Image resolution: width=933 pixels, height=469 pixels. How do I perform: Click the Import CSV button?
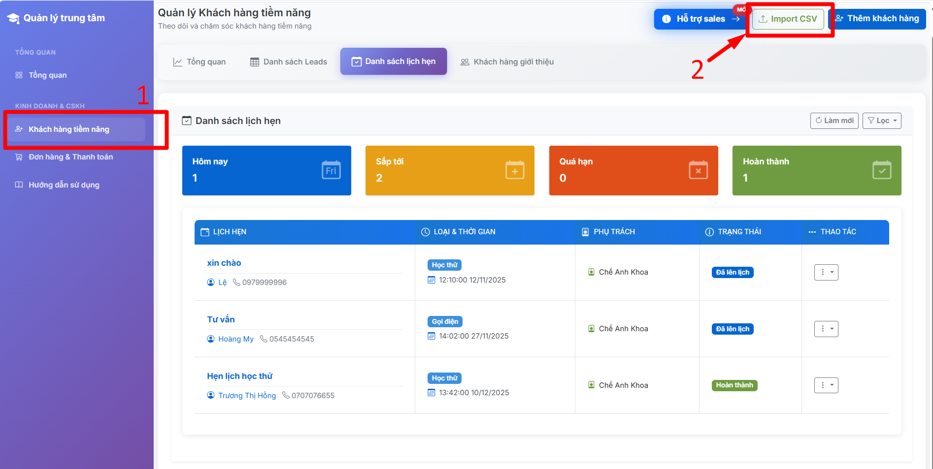[788, 19]
